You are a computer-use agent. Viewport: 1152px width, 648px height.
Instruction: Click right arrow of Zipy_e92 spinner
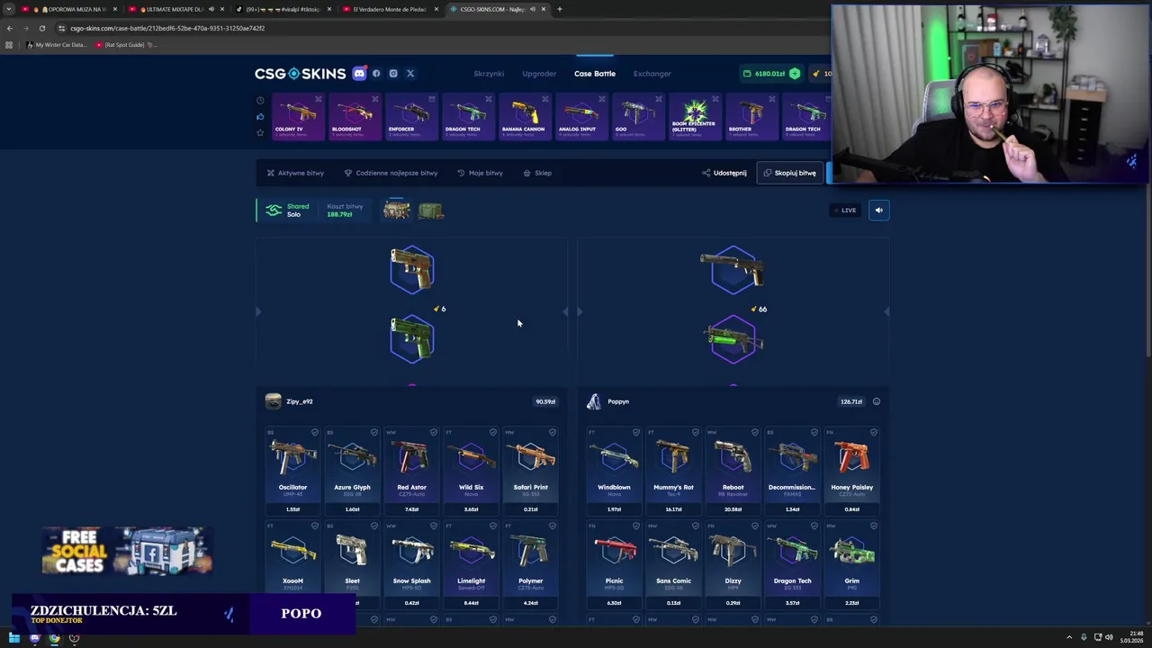(564, 311)
